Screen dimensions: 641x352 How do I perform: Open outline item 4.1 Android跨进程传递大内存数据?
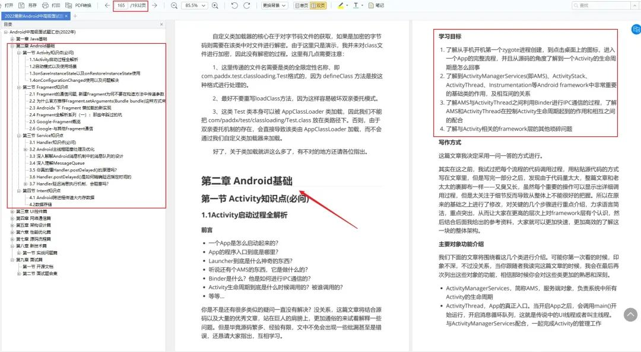pyautogui.click(x=62, y=198)
